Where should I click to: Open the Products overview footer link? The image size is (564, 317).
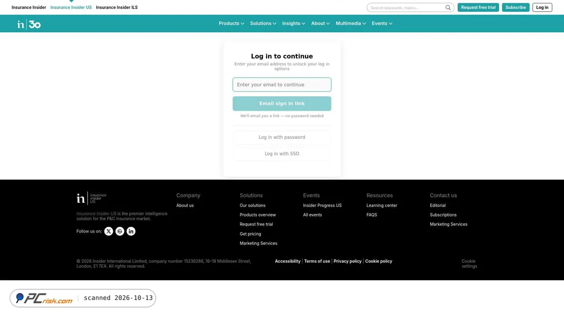(257, 215)
